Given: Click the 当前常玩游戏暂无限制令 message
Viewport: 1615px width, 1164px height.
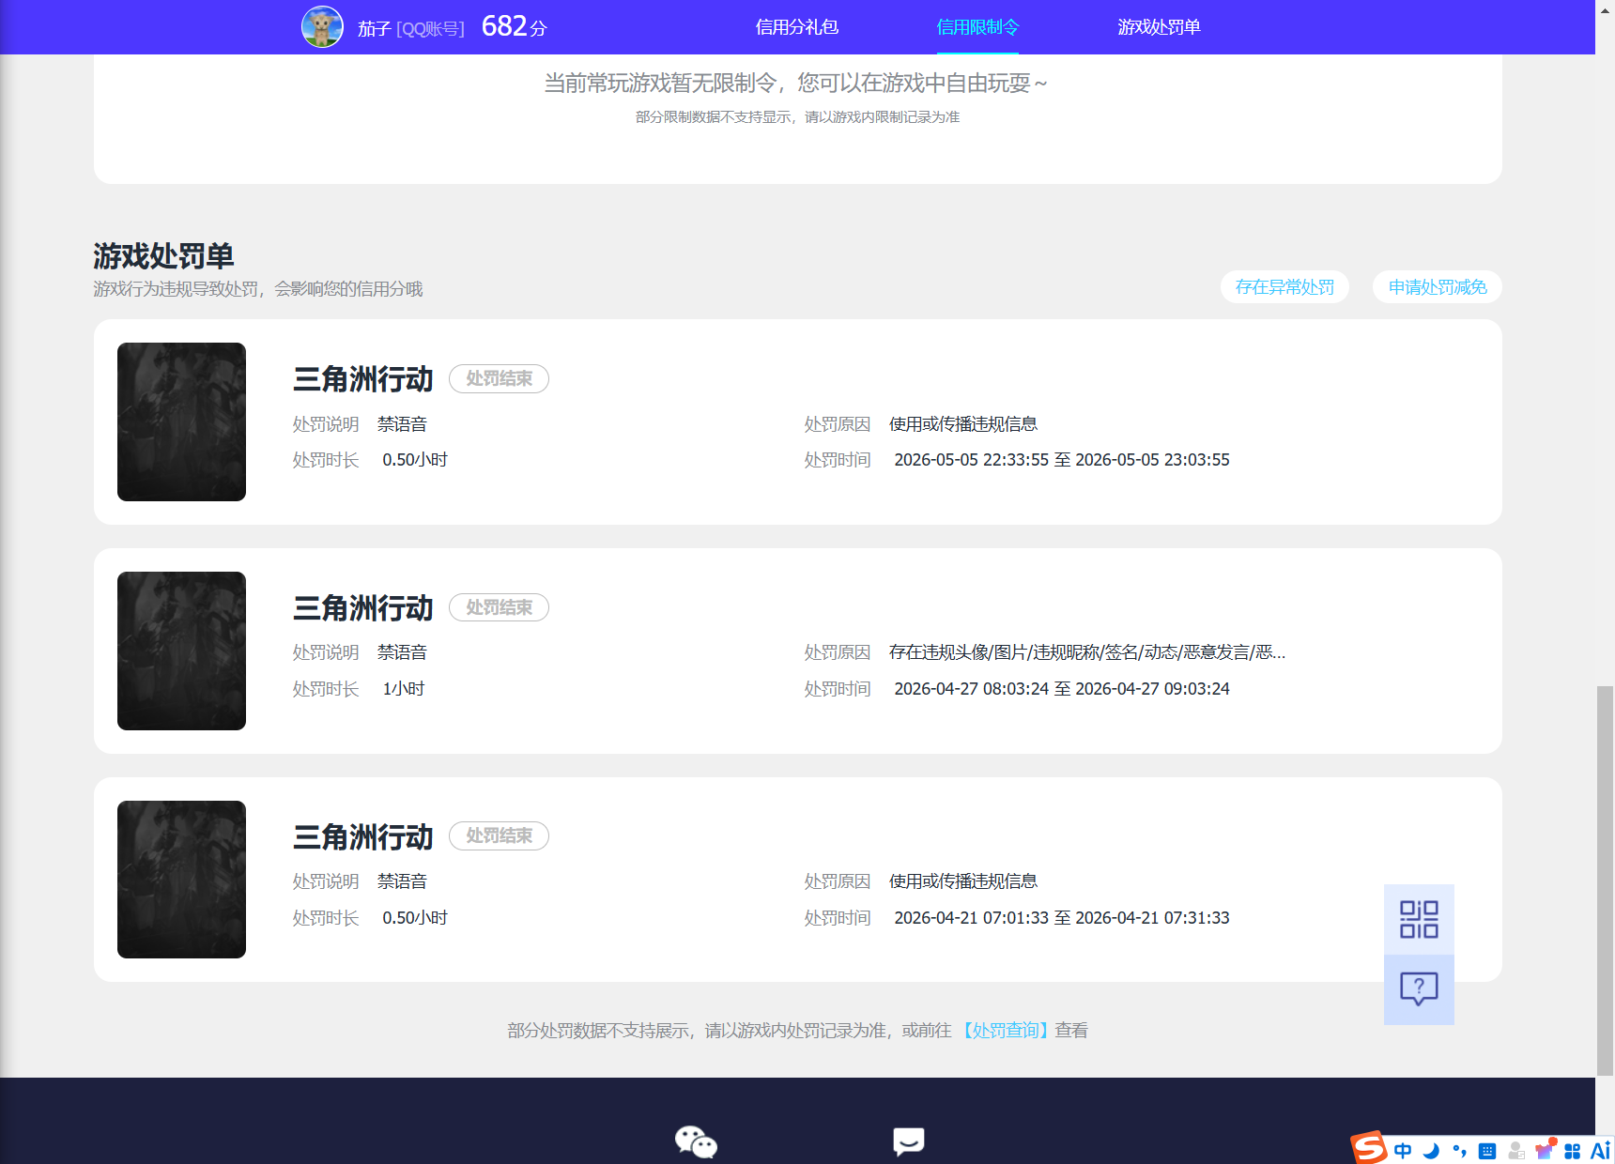Looking at the screenshot, I should (796, 84).
